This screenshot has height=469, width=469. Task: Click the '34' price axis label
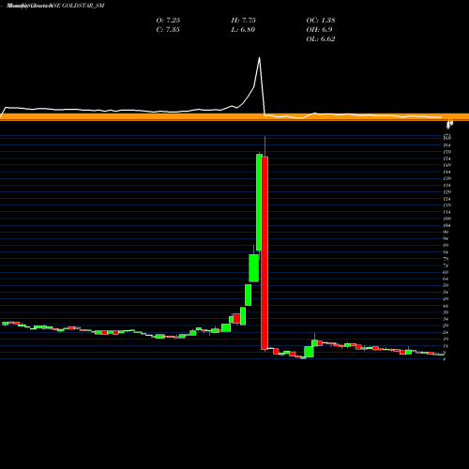click(446, 319)
